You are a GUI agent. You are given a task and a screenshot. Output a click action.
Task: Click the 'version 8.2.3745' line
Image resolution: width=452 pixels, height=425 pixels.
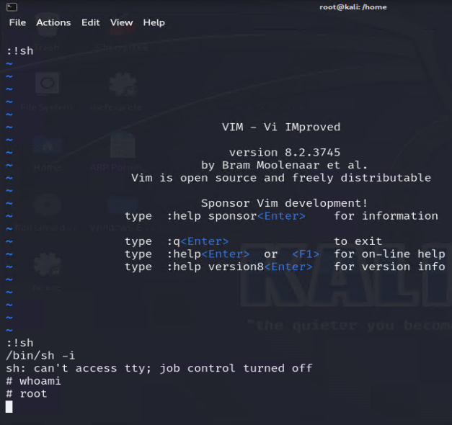click(x=285, y=153)
